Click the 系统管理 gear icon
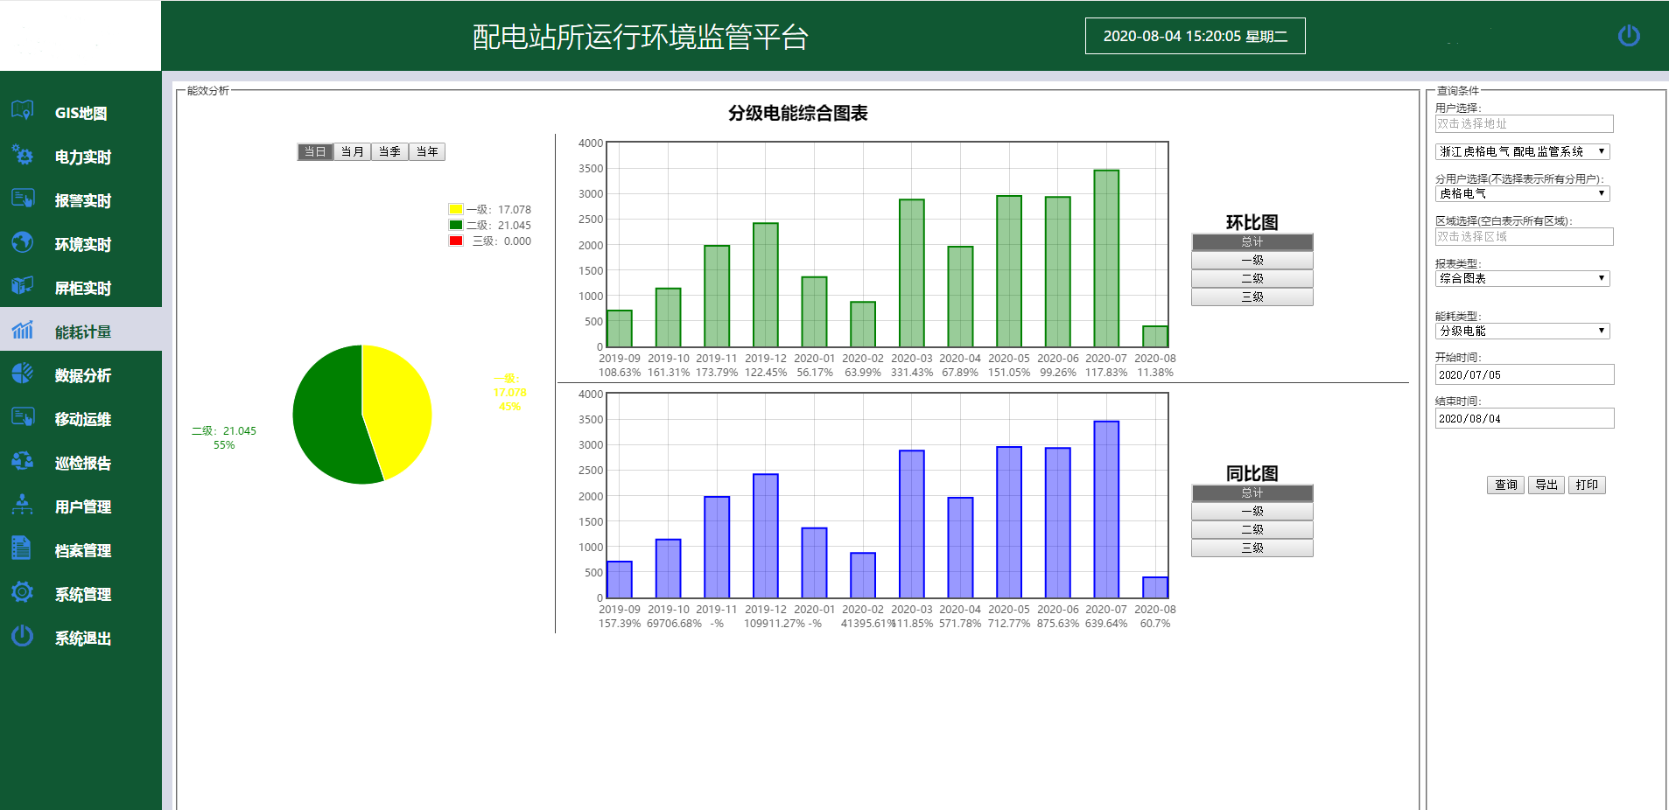This screenshot has height=810, width=1669. [23, 592]
